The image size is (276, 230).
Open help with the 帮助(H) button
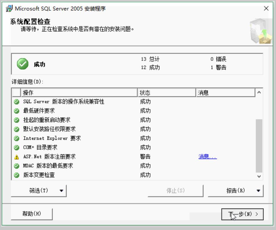point(32,214)
